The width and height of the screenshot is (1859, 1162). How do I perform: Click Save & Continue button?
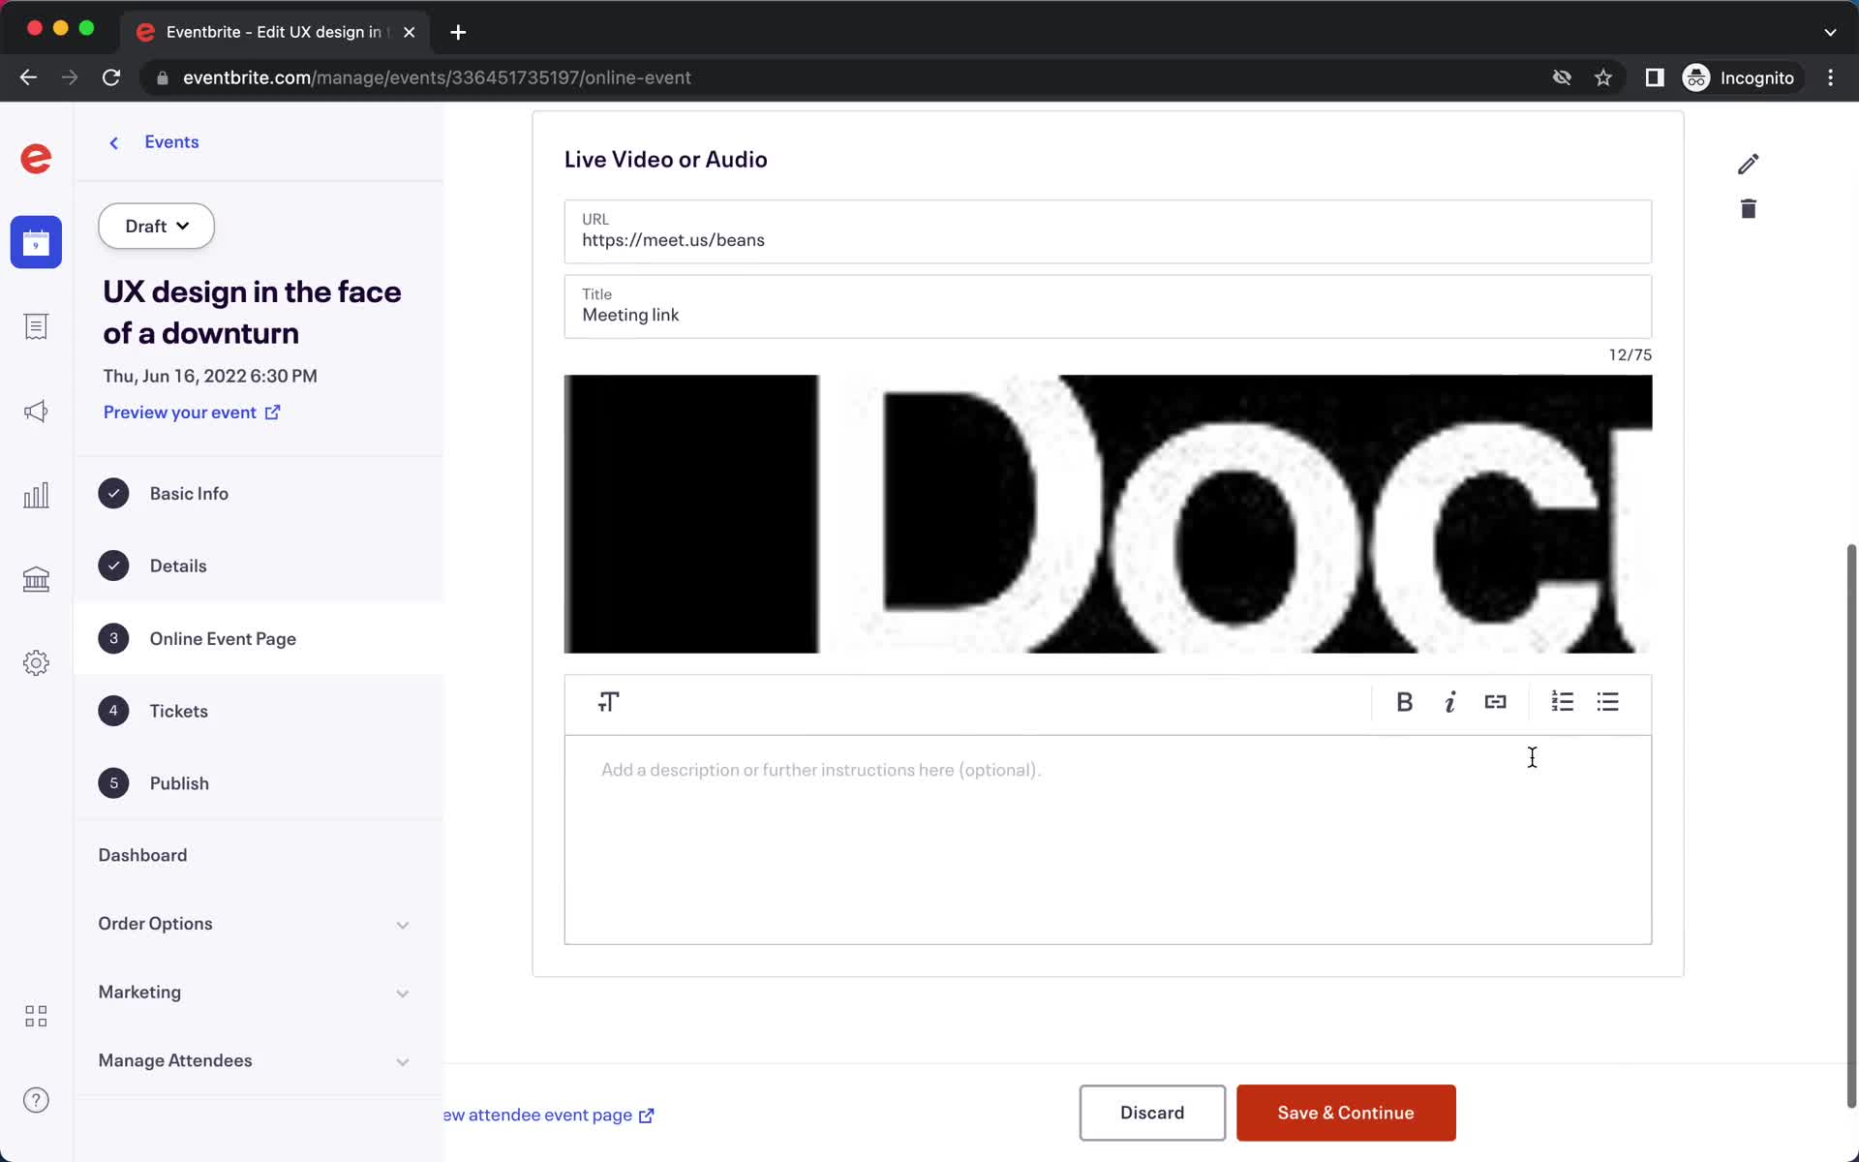point(1345,1113)
